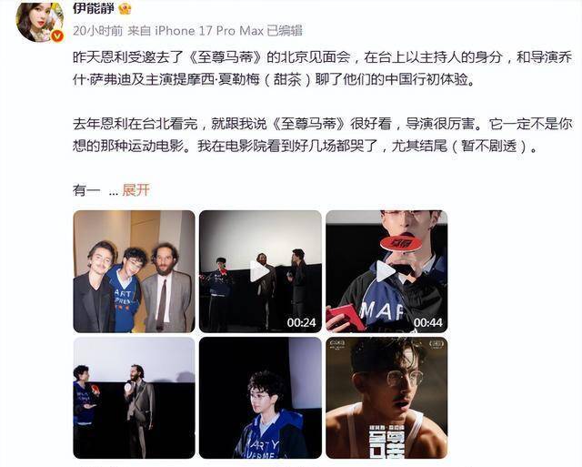Open the three-person group photo
The image size is (582, 467).
134,271
